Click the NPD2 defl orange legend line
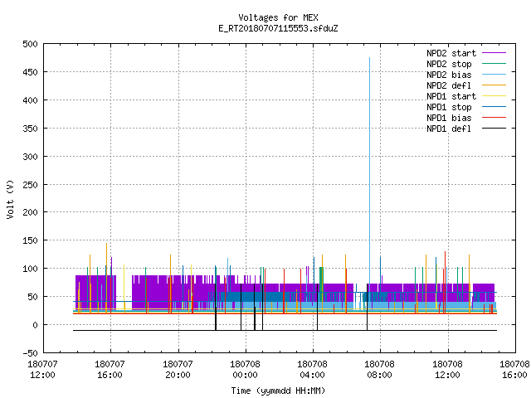 click(x=494, y=85)
